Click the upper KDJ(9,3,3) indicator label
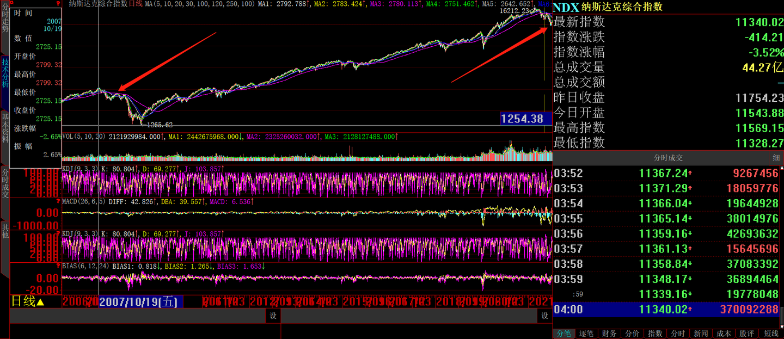This screenshot has width=784, height=339. click(80, 169)
